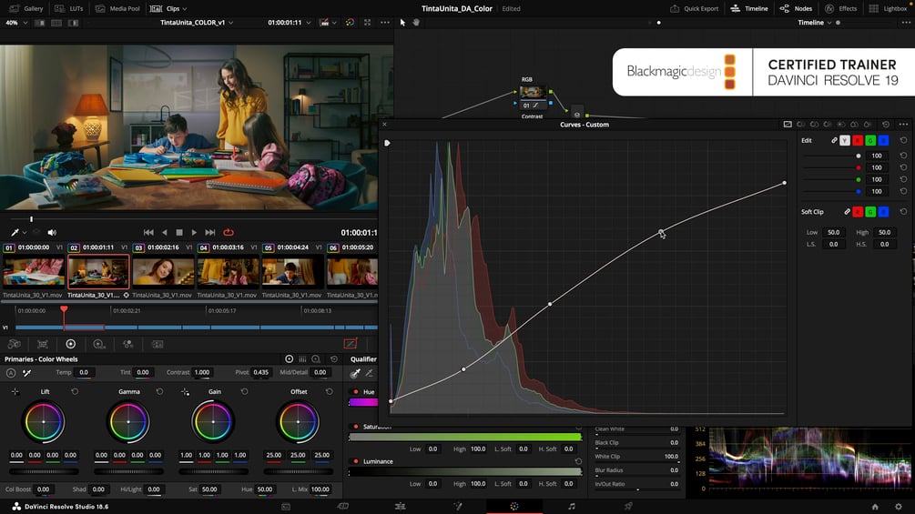Open Effects panel
915x514 pixels.
click(x=841, y=9)
